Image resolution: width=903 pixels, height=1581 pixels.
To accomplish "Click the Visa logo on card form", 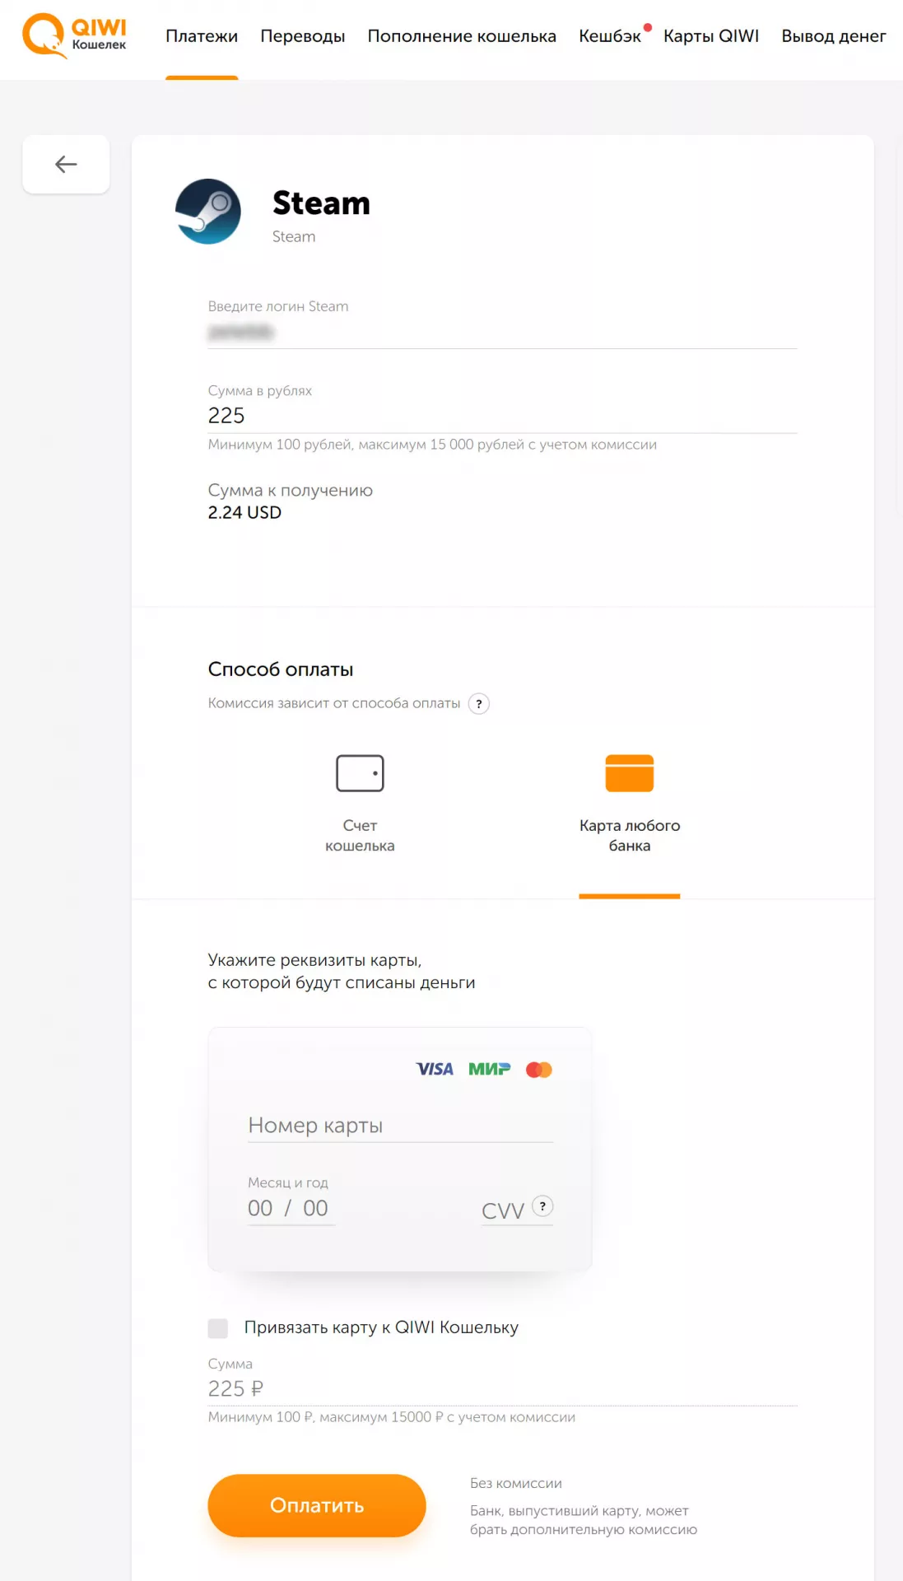I will pyautogui.click(x=435, y=1069).
